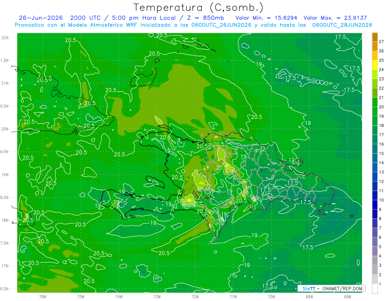This screenshot has width=390, height=301.
Task: Click the "70W" longitude axis label
Action: pyautogui.click(x=271, y=297)
